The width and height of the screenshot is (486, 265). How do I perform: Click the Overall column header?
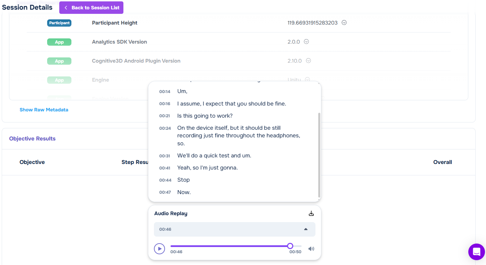[443, 162]
